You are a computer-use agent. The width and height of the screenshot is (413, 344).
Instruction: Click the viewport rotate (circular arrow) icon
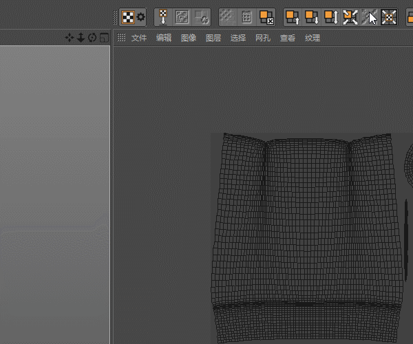tap(92, 38)
